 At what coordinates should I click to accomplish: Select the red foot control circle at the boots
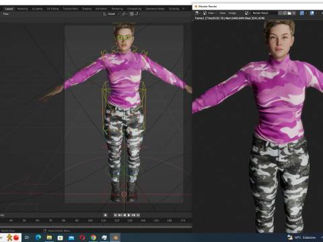124,194
